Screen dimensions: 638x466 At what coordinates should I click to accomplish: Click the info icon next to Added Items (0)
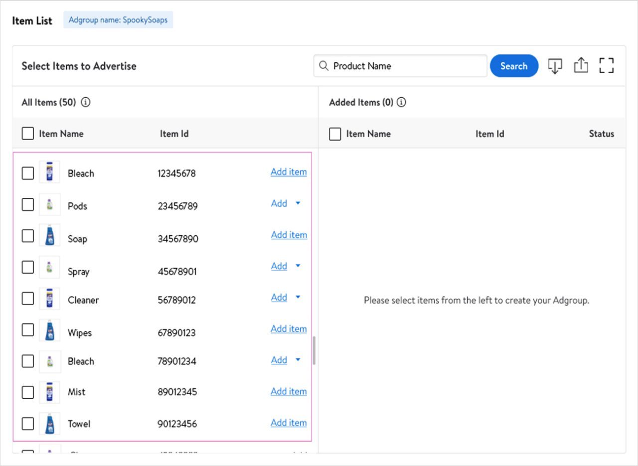click(x=401, y=102)
